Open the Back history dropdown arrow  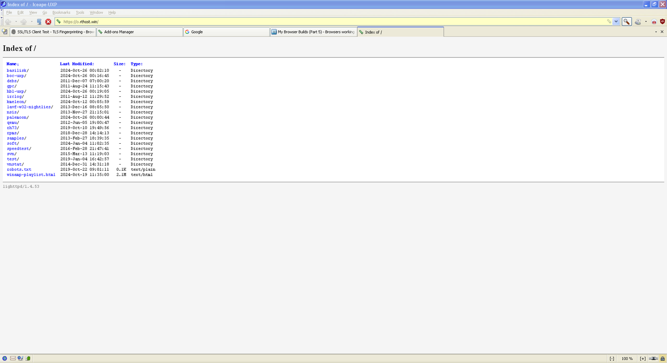[x=16, y=22]
